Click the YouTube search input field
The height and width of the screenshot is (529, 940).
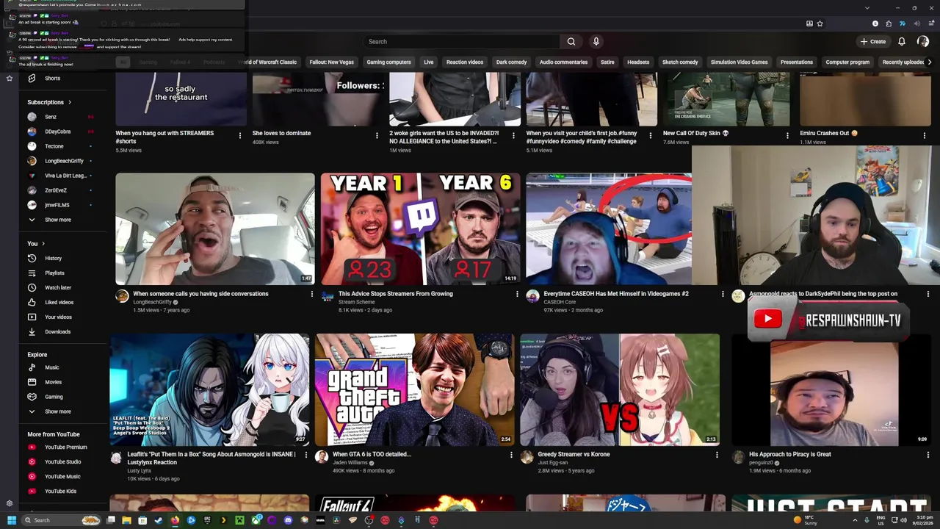[461, 41]
